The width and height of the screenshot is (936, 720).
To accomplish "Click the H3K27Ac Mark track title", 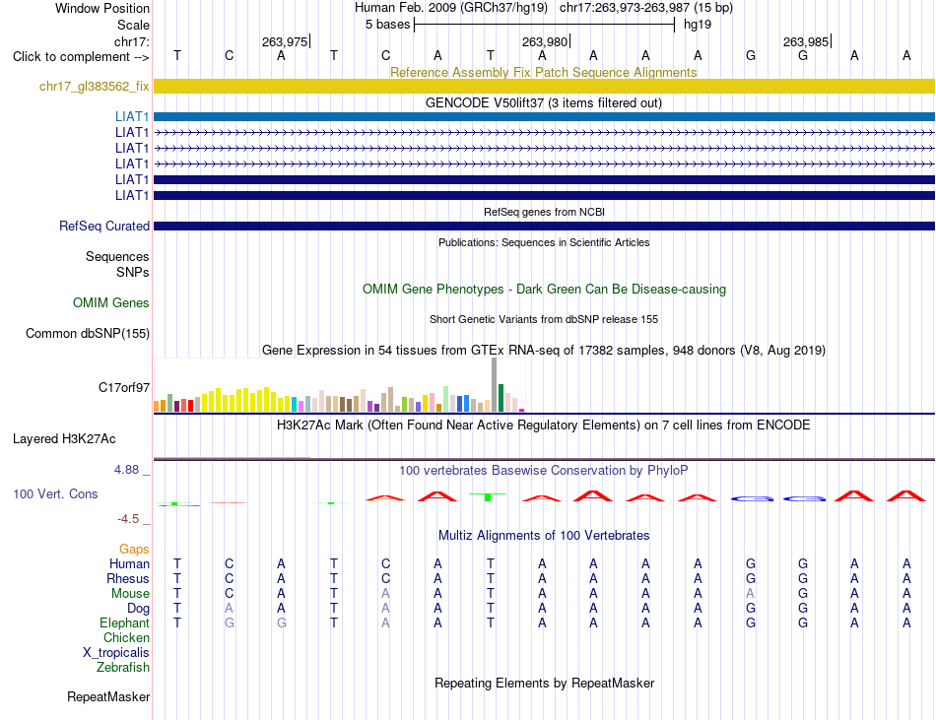I will [544, 425].
